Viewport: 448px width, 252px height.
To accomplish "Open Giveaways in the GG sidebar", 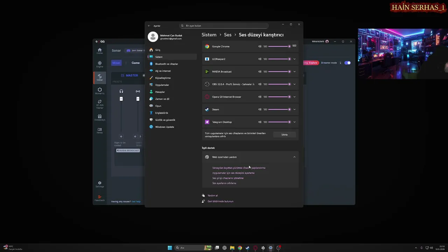I will coord(100,118).
